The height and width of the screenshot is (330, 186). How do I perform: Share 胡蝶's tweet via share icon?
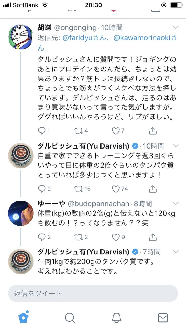pyautogui.click(x=153, y=131)
